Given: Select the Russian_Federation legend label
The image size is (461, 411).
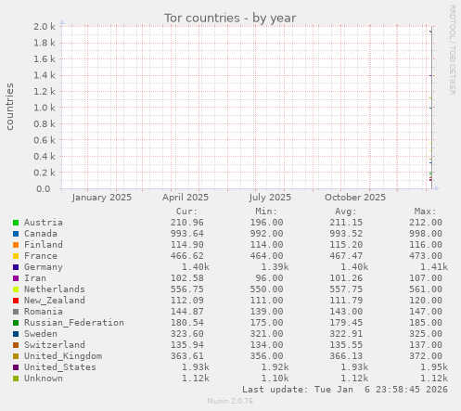Looking at the screenshot, I should pyautogui.click(x=74, y=323).
